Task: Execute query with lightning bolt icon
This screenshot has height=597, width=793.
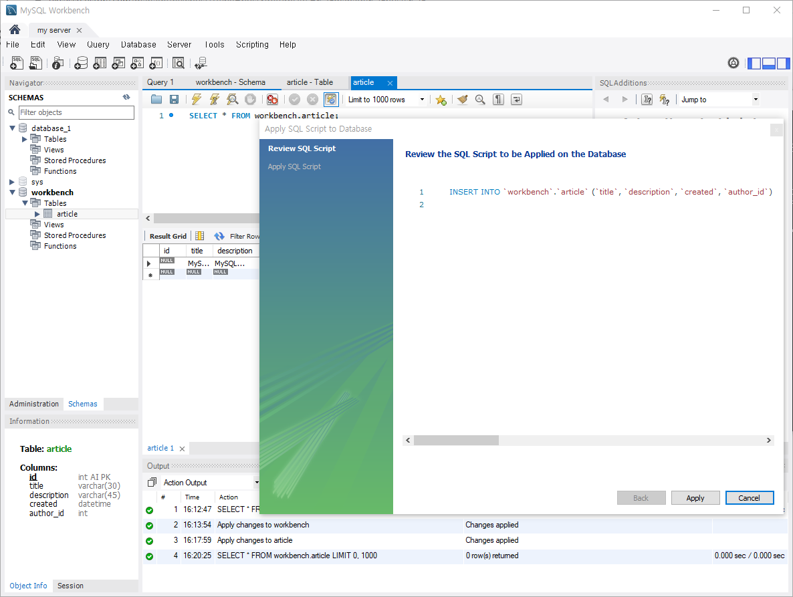Action: (x=196, y=100)
